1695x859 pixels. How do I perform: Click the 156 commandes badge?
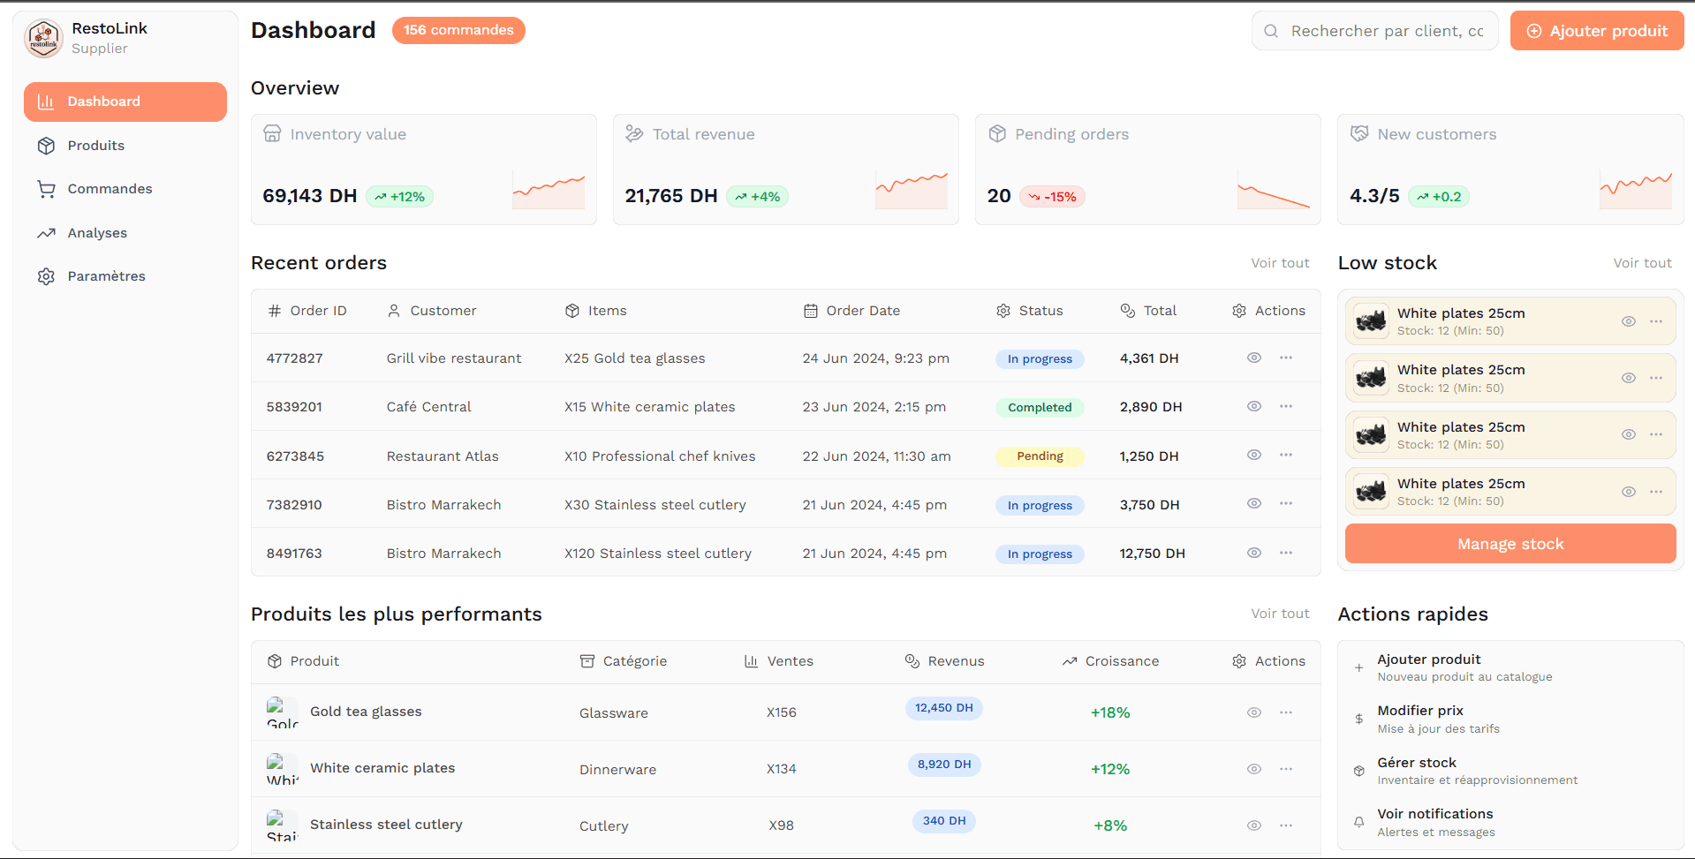point(458,30)
